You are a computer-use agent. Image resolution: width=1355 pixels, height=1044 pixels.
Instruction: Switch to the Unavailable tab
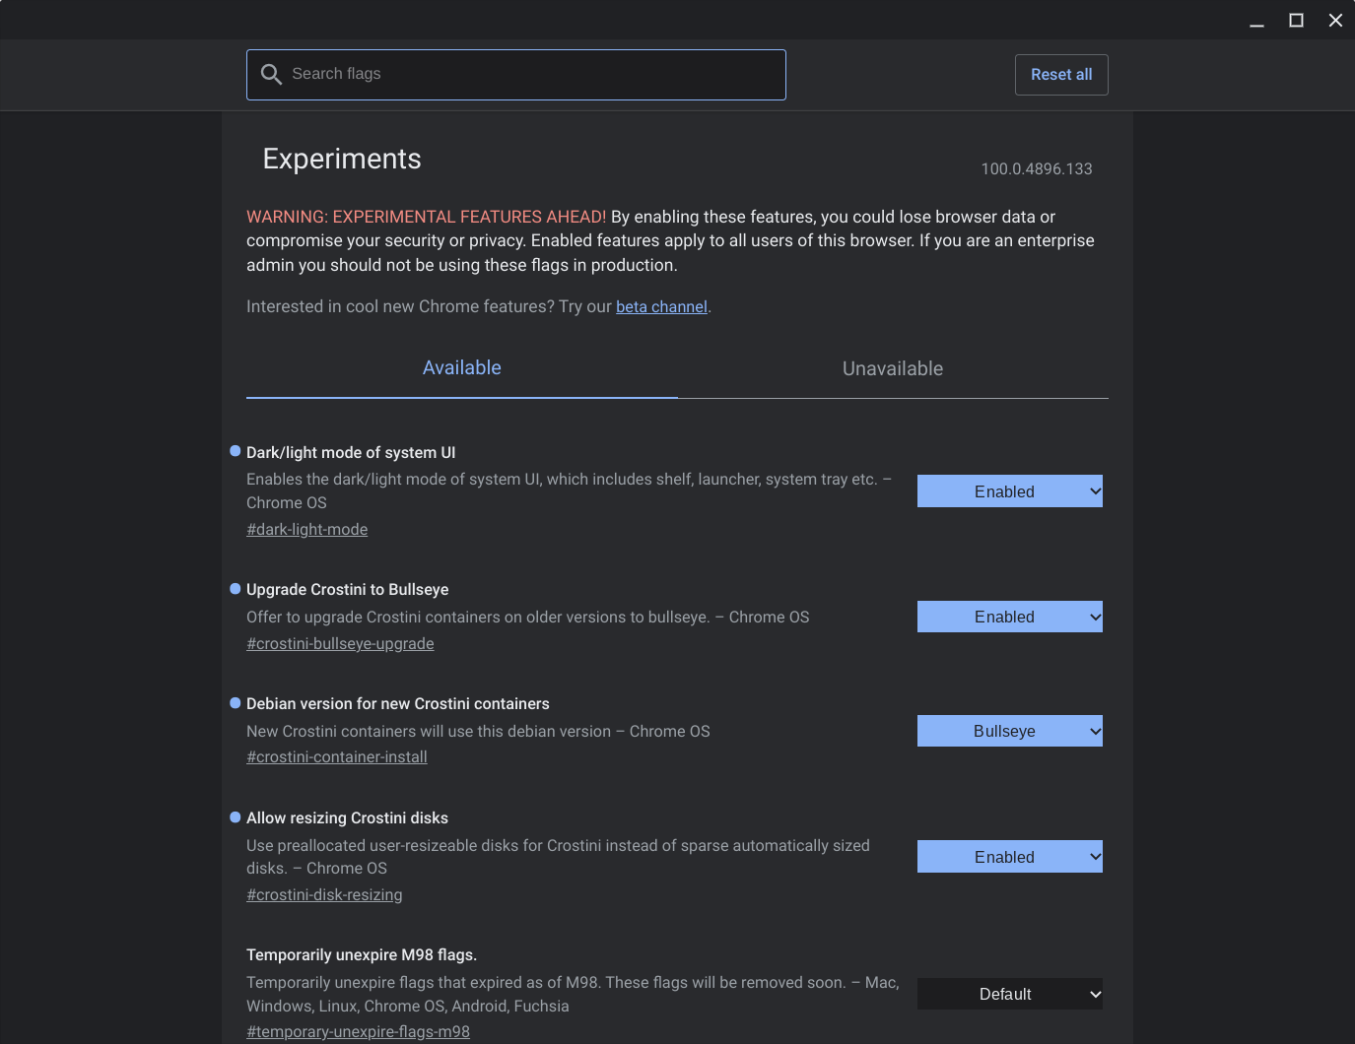(893, 368)
